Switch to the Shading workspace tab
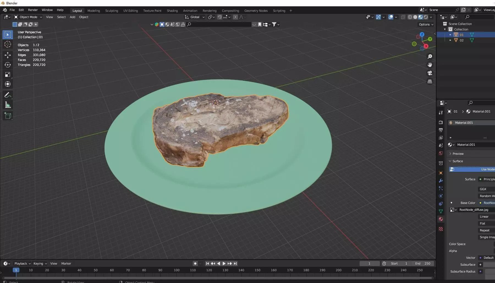Screen dimensions: 495x283 [x=172, y=11]
